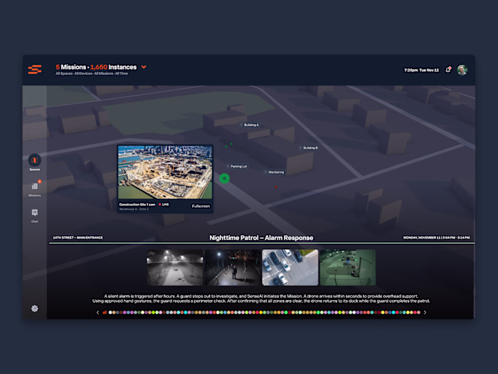498x374 pixels.
Task: Click the 5 Missions · 1,650 Instances heading
Action: tap(96, 67)
